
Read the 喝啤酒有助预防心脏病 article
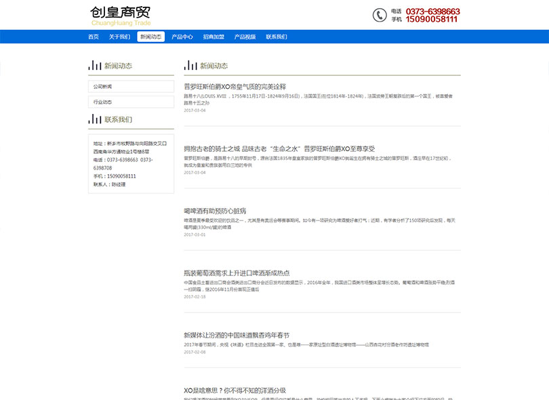coord(215,211)
